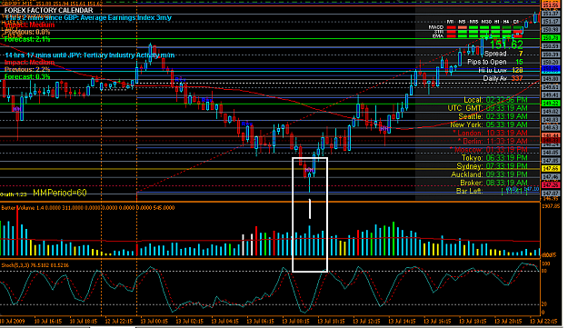Click the stochastic 80 level label
The image size is (568, 328).
coord(544,271)
